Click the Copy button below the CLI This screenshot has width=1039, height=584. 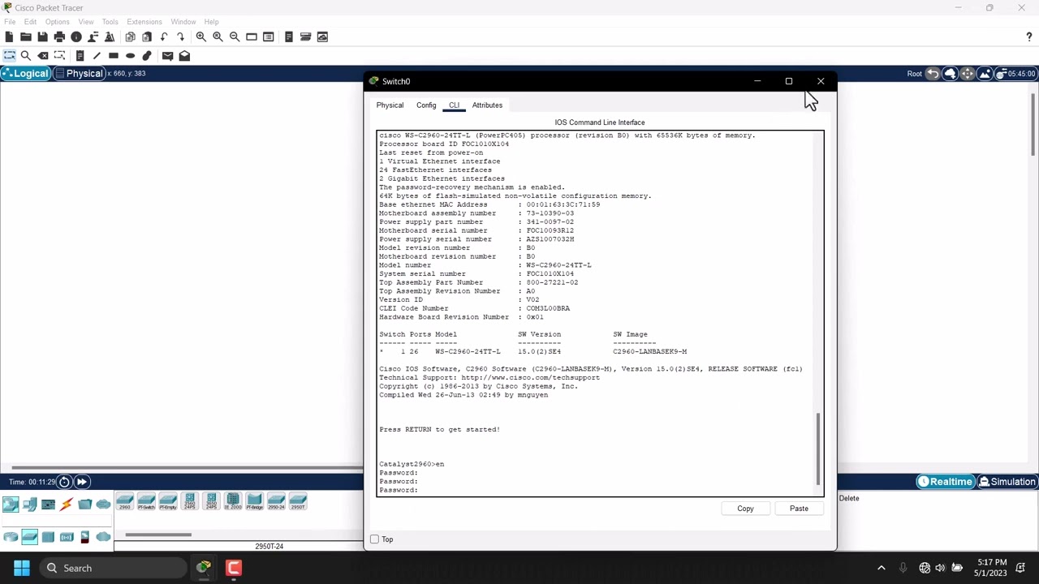[x=745, y=509]
